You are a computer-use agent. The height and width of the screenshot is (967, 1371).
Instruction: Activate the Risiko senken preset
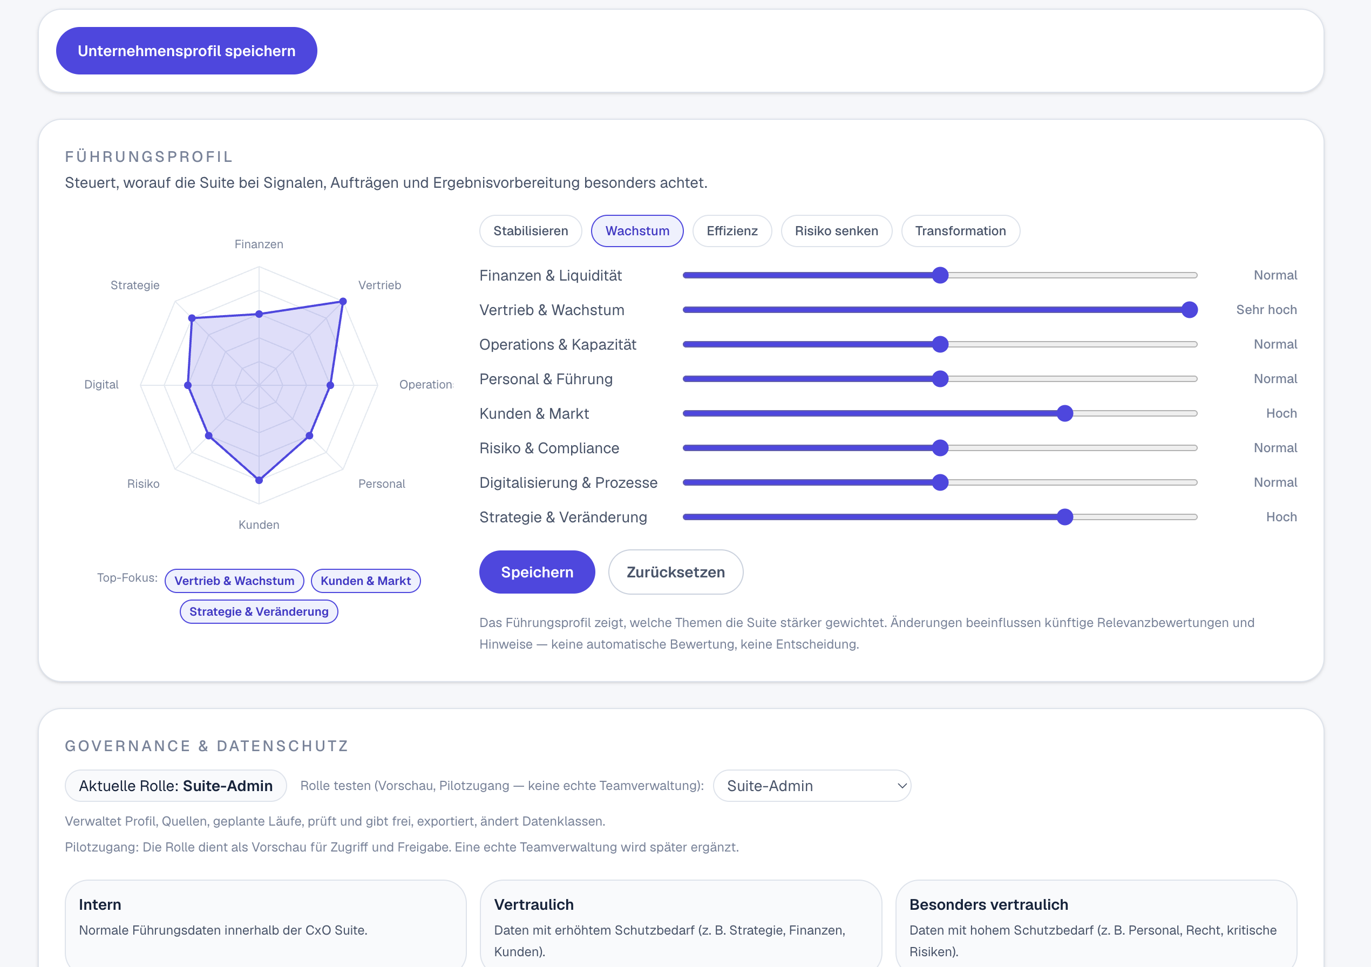836,231
